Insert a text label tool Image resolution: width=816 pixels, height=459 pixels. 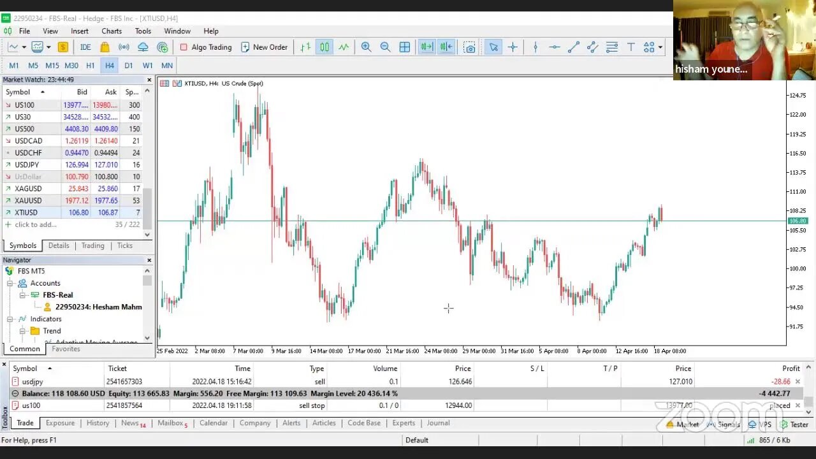[x=630, y=47]
